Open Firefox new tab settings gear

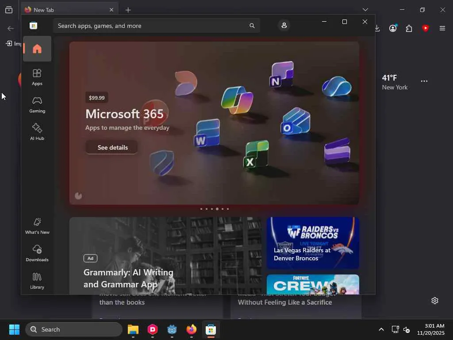435,301
